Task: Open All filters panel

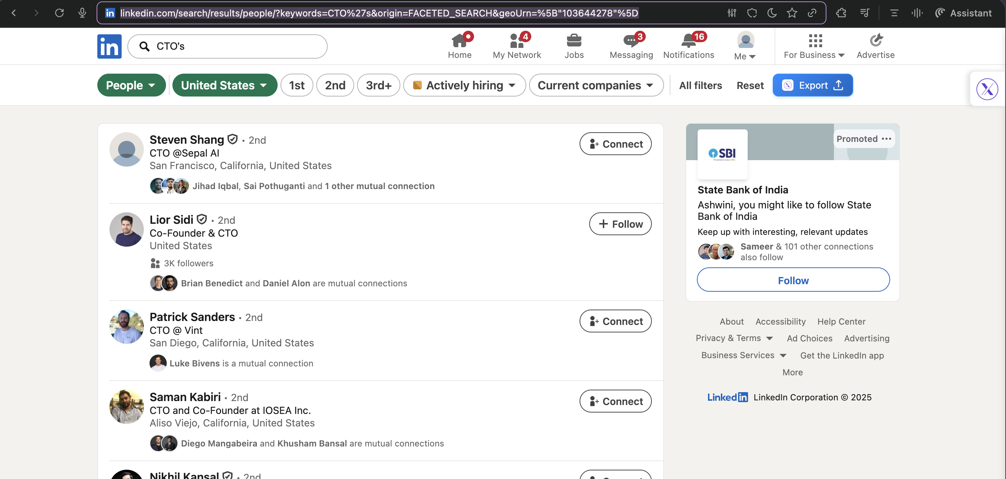Action: tap(700, 85)
